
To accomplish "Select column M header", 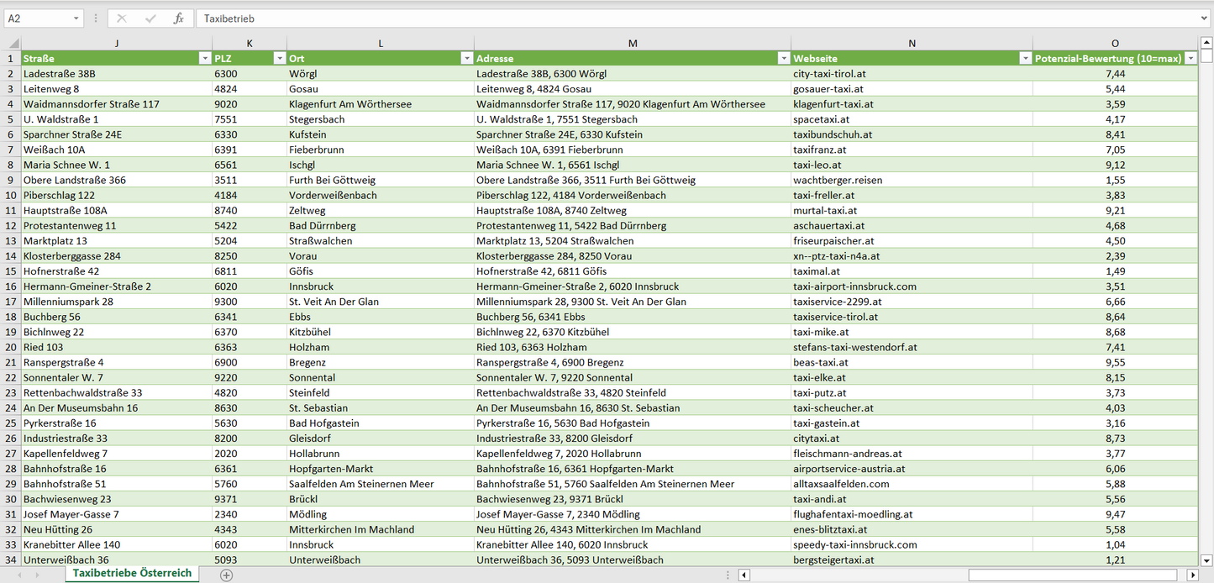I will [632, 44].
